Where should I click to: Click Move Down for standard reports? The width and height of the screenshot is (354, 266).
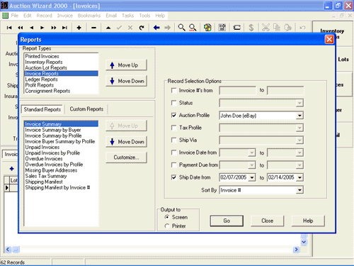tap(126, 142)
